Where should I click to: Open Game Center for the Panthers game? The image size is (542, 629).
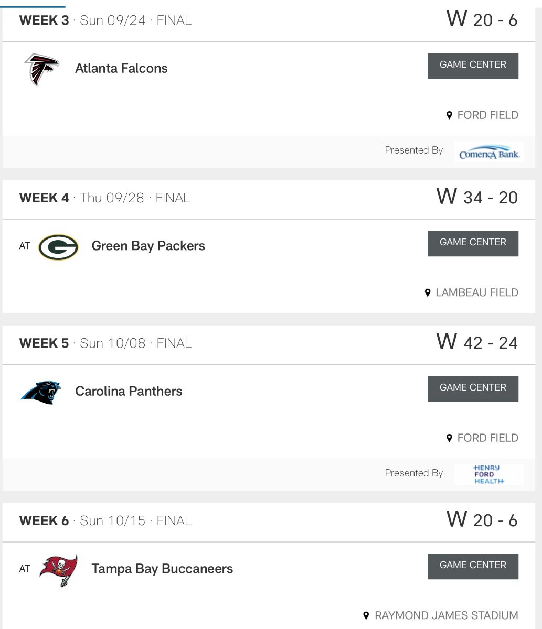(x=473, y=388)
